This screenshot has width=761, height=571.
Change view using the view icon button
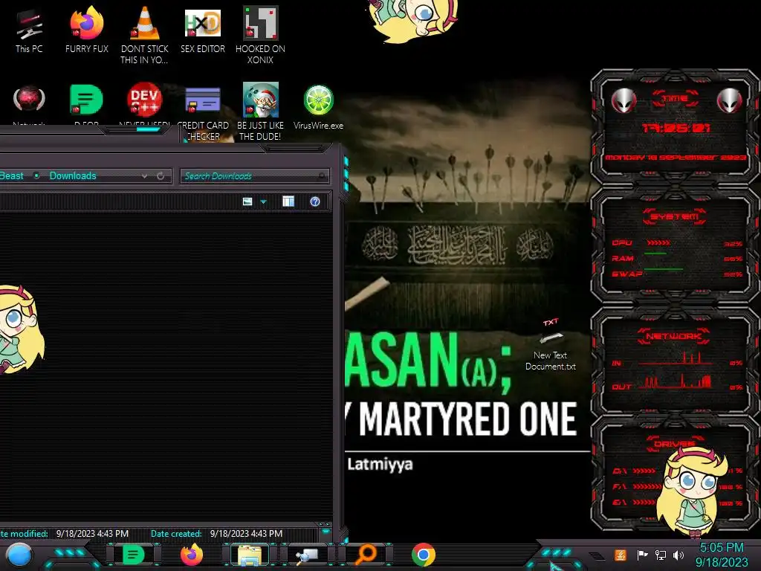pos(247,201)
